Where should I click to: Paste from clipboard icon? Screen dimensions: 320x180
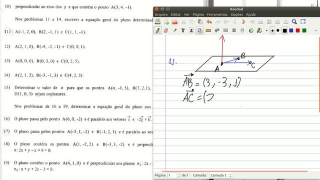pyautogui.click(x=200, y=21)
